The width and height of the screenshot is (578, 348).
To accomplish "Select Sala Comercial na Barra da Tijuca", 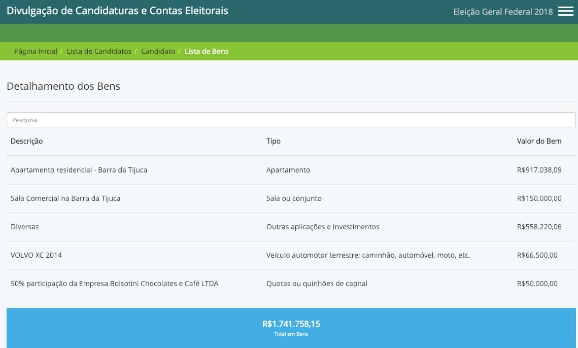I will point(65,198).
